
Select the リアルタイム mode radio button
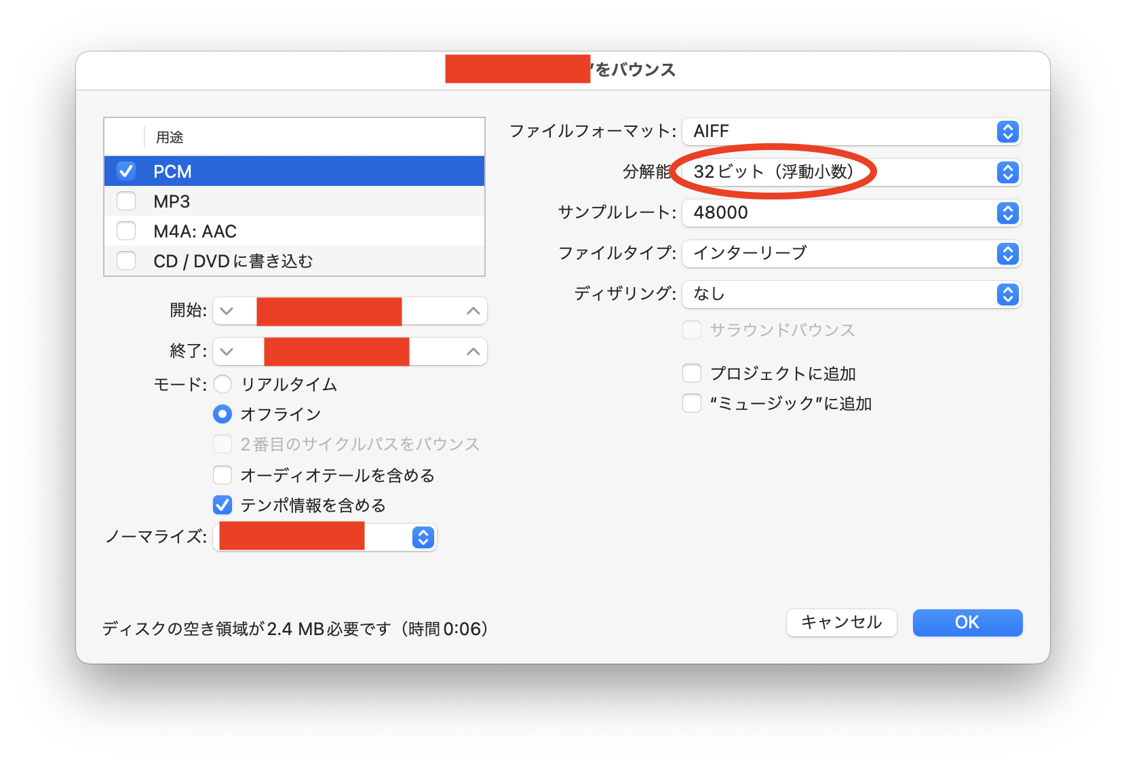pos(222,384)
